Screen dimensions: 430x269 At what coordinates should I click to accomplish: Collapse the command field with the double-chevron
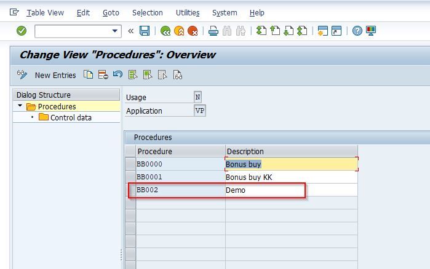click(131, 31)
